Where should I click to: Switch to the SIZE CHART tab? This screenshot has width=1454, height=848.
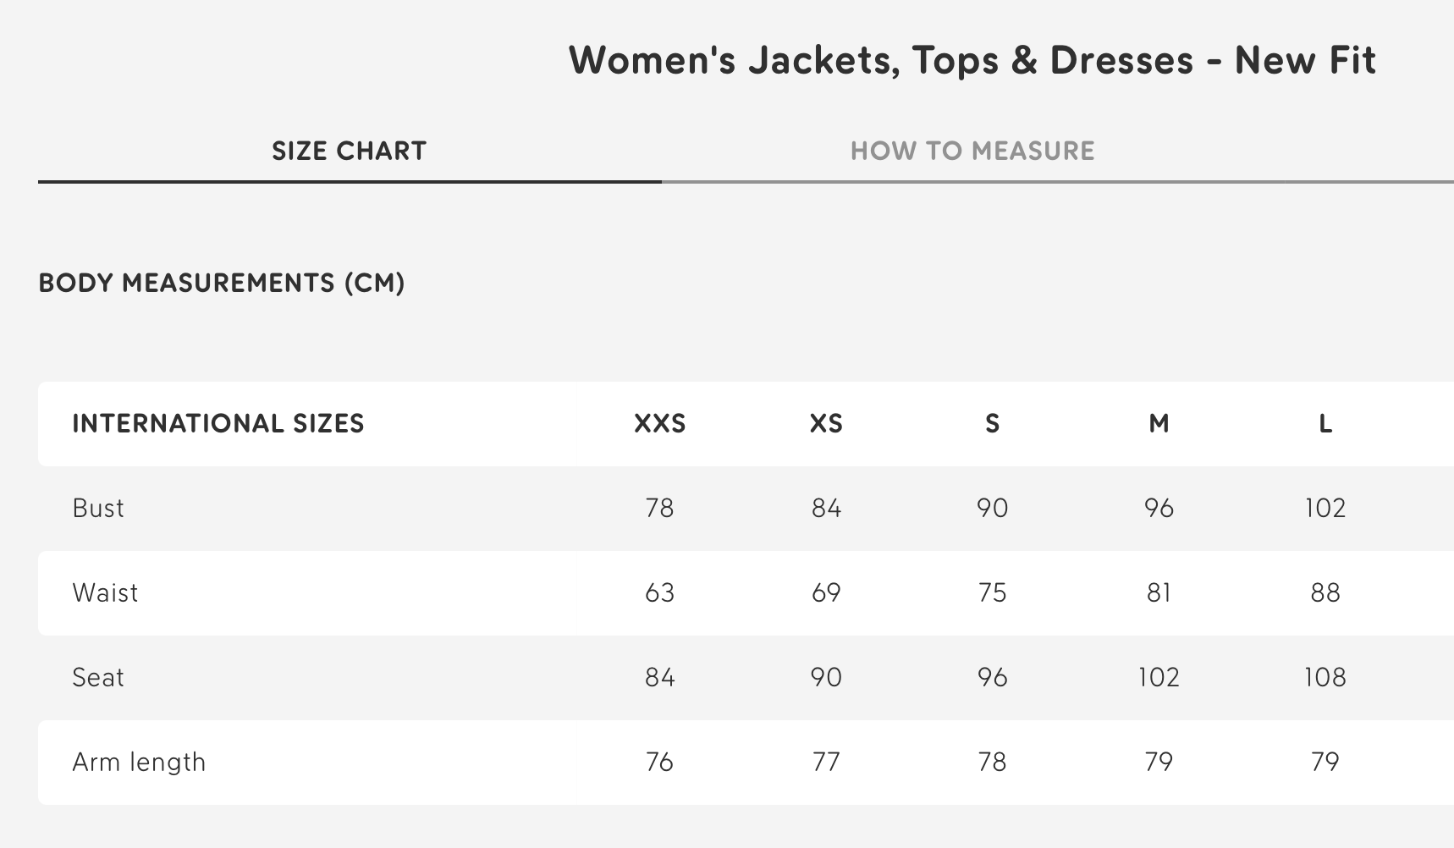[x=349, y=151]
